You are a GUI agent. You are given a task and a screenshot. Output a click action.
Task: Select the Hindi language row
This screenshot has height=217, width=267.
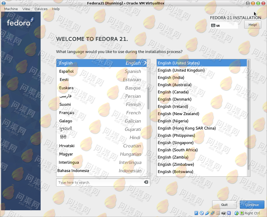tap(101, 138)
